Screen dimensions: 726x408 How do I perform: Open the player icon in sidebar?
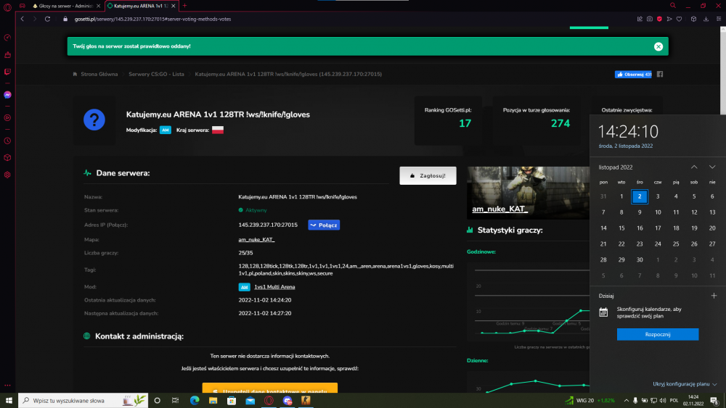[7, 118]
